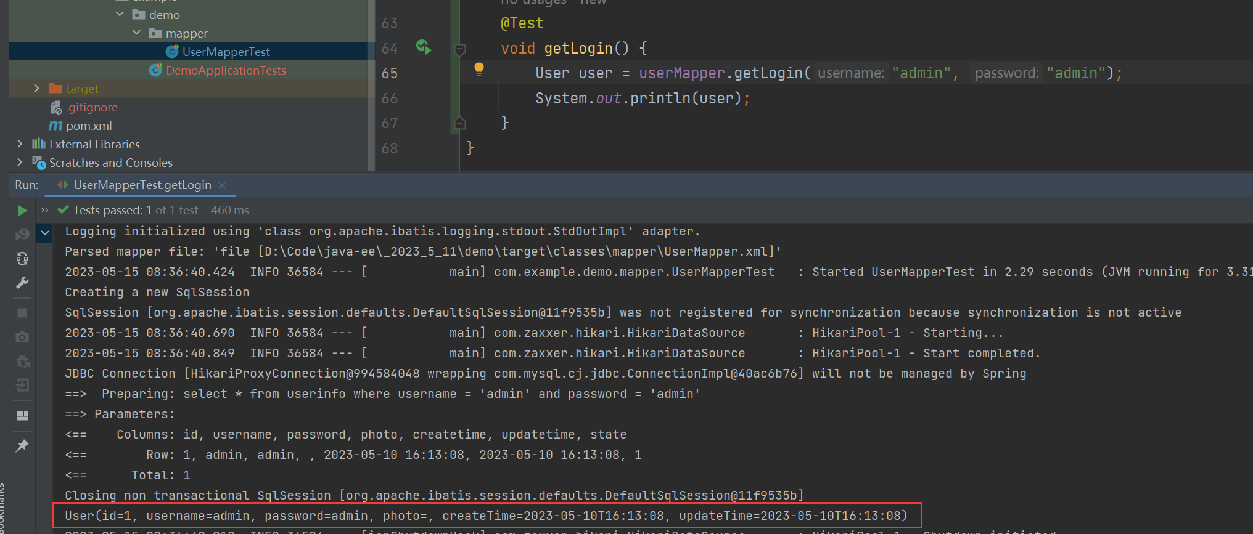Screen dimensions: 1253x534
Task: Collapse the demo folder in project tree
Action: click(x=120, y=14)
